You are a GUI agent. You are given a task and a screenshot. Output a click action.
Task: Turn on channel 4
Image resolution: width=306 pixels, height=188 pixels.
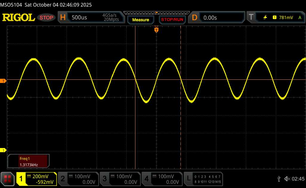162,179
